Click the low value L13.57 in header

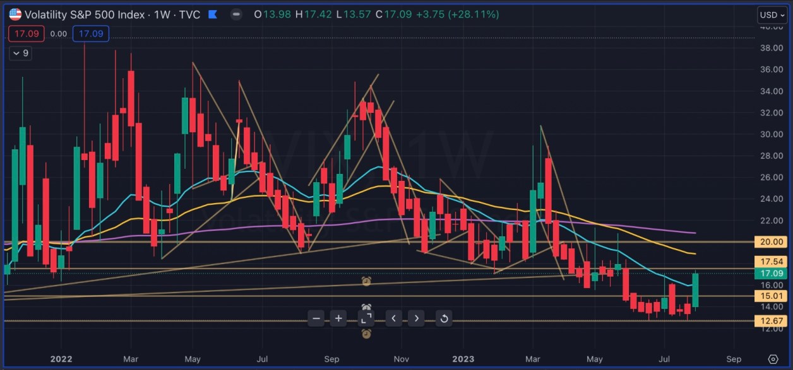355,14
